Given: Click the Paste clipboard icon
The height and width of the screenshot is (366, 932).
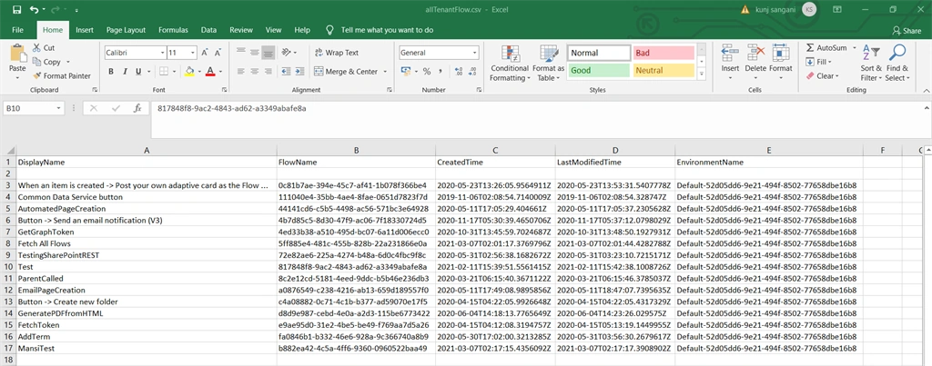Looking at the screenshot, I should [x=17, y=54].
